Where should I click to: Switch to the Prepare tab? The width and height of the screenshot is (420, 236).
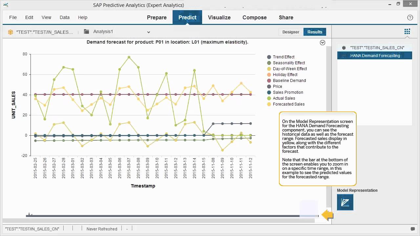(x=157, y=17)
